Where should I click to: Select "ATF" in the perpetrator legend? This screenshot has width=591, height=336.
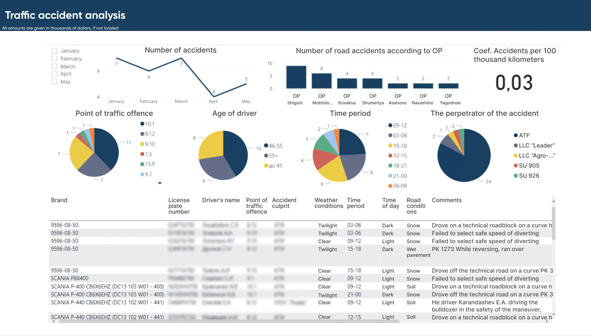point(523,135)
